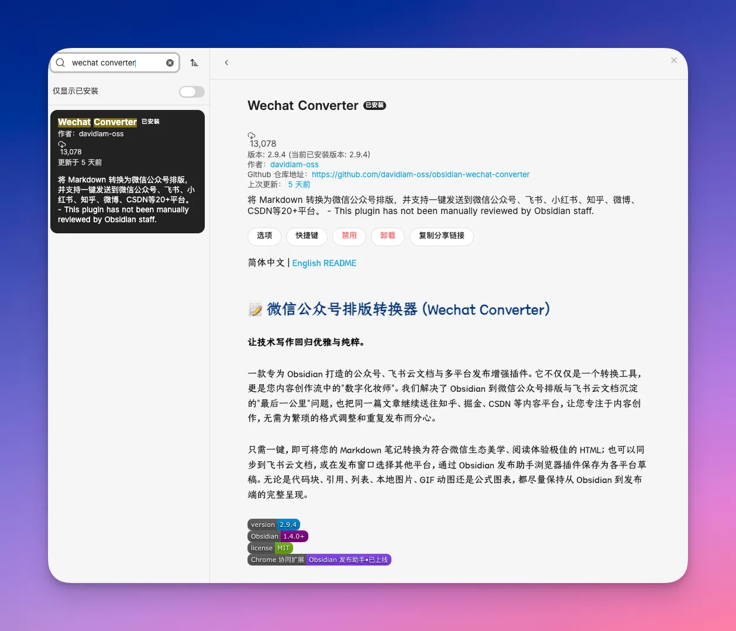736x631 pixels.
Task: Click the Wechat Converter details title
Action: [x=303, y=105]
